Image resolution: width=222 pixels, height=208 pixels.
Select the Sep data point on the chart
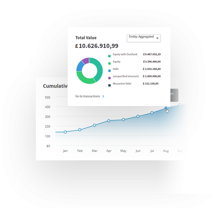click(x=180, y=105)
